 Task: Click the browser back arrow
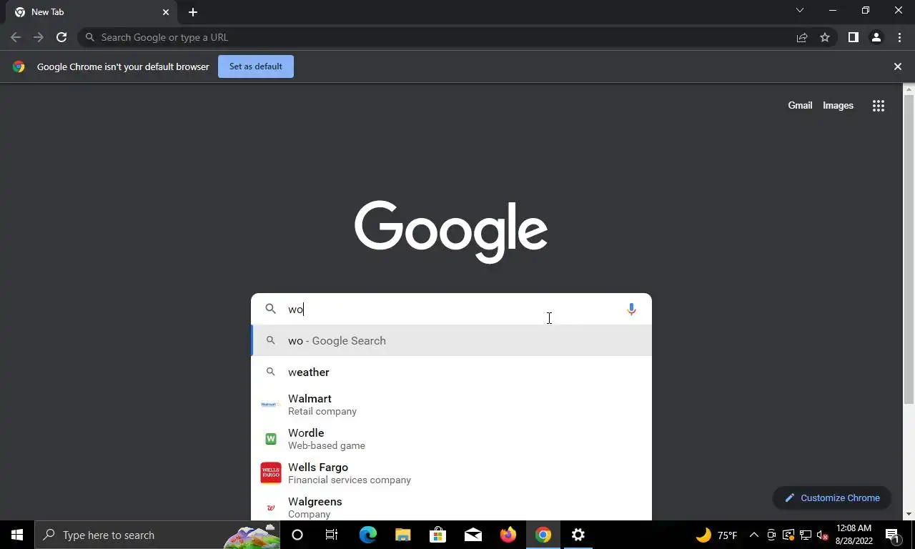(x=16, y=37)
